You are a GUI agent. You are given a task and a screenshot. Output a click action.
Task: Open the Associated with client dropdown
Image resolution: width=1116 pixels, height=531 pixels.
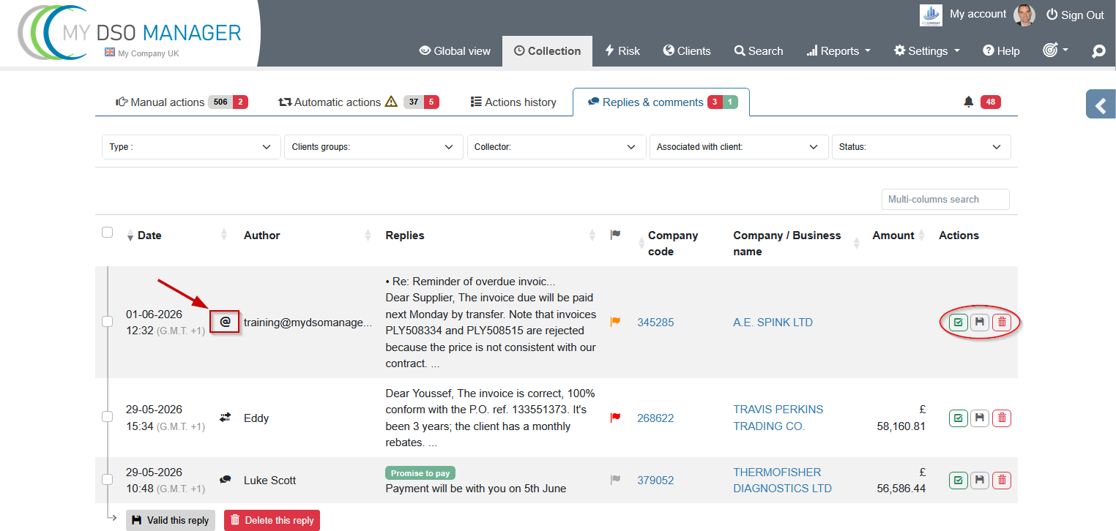point(739,147)
